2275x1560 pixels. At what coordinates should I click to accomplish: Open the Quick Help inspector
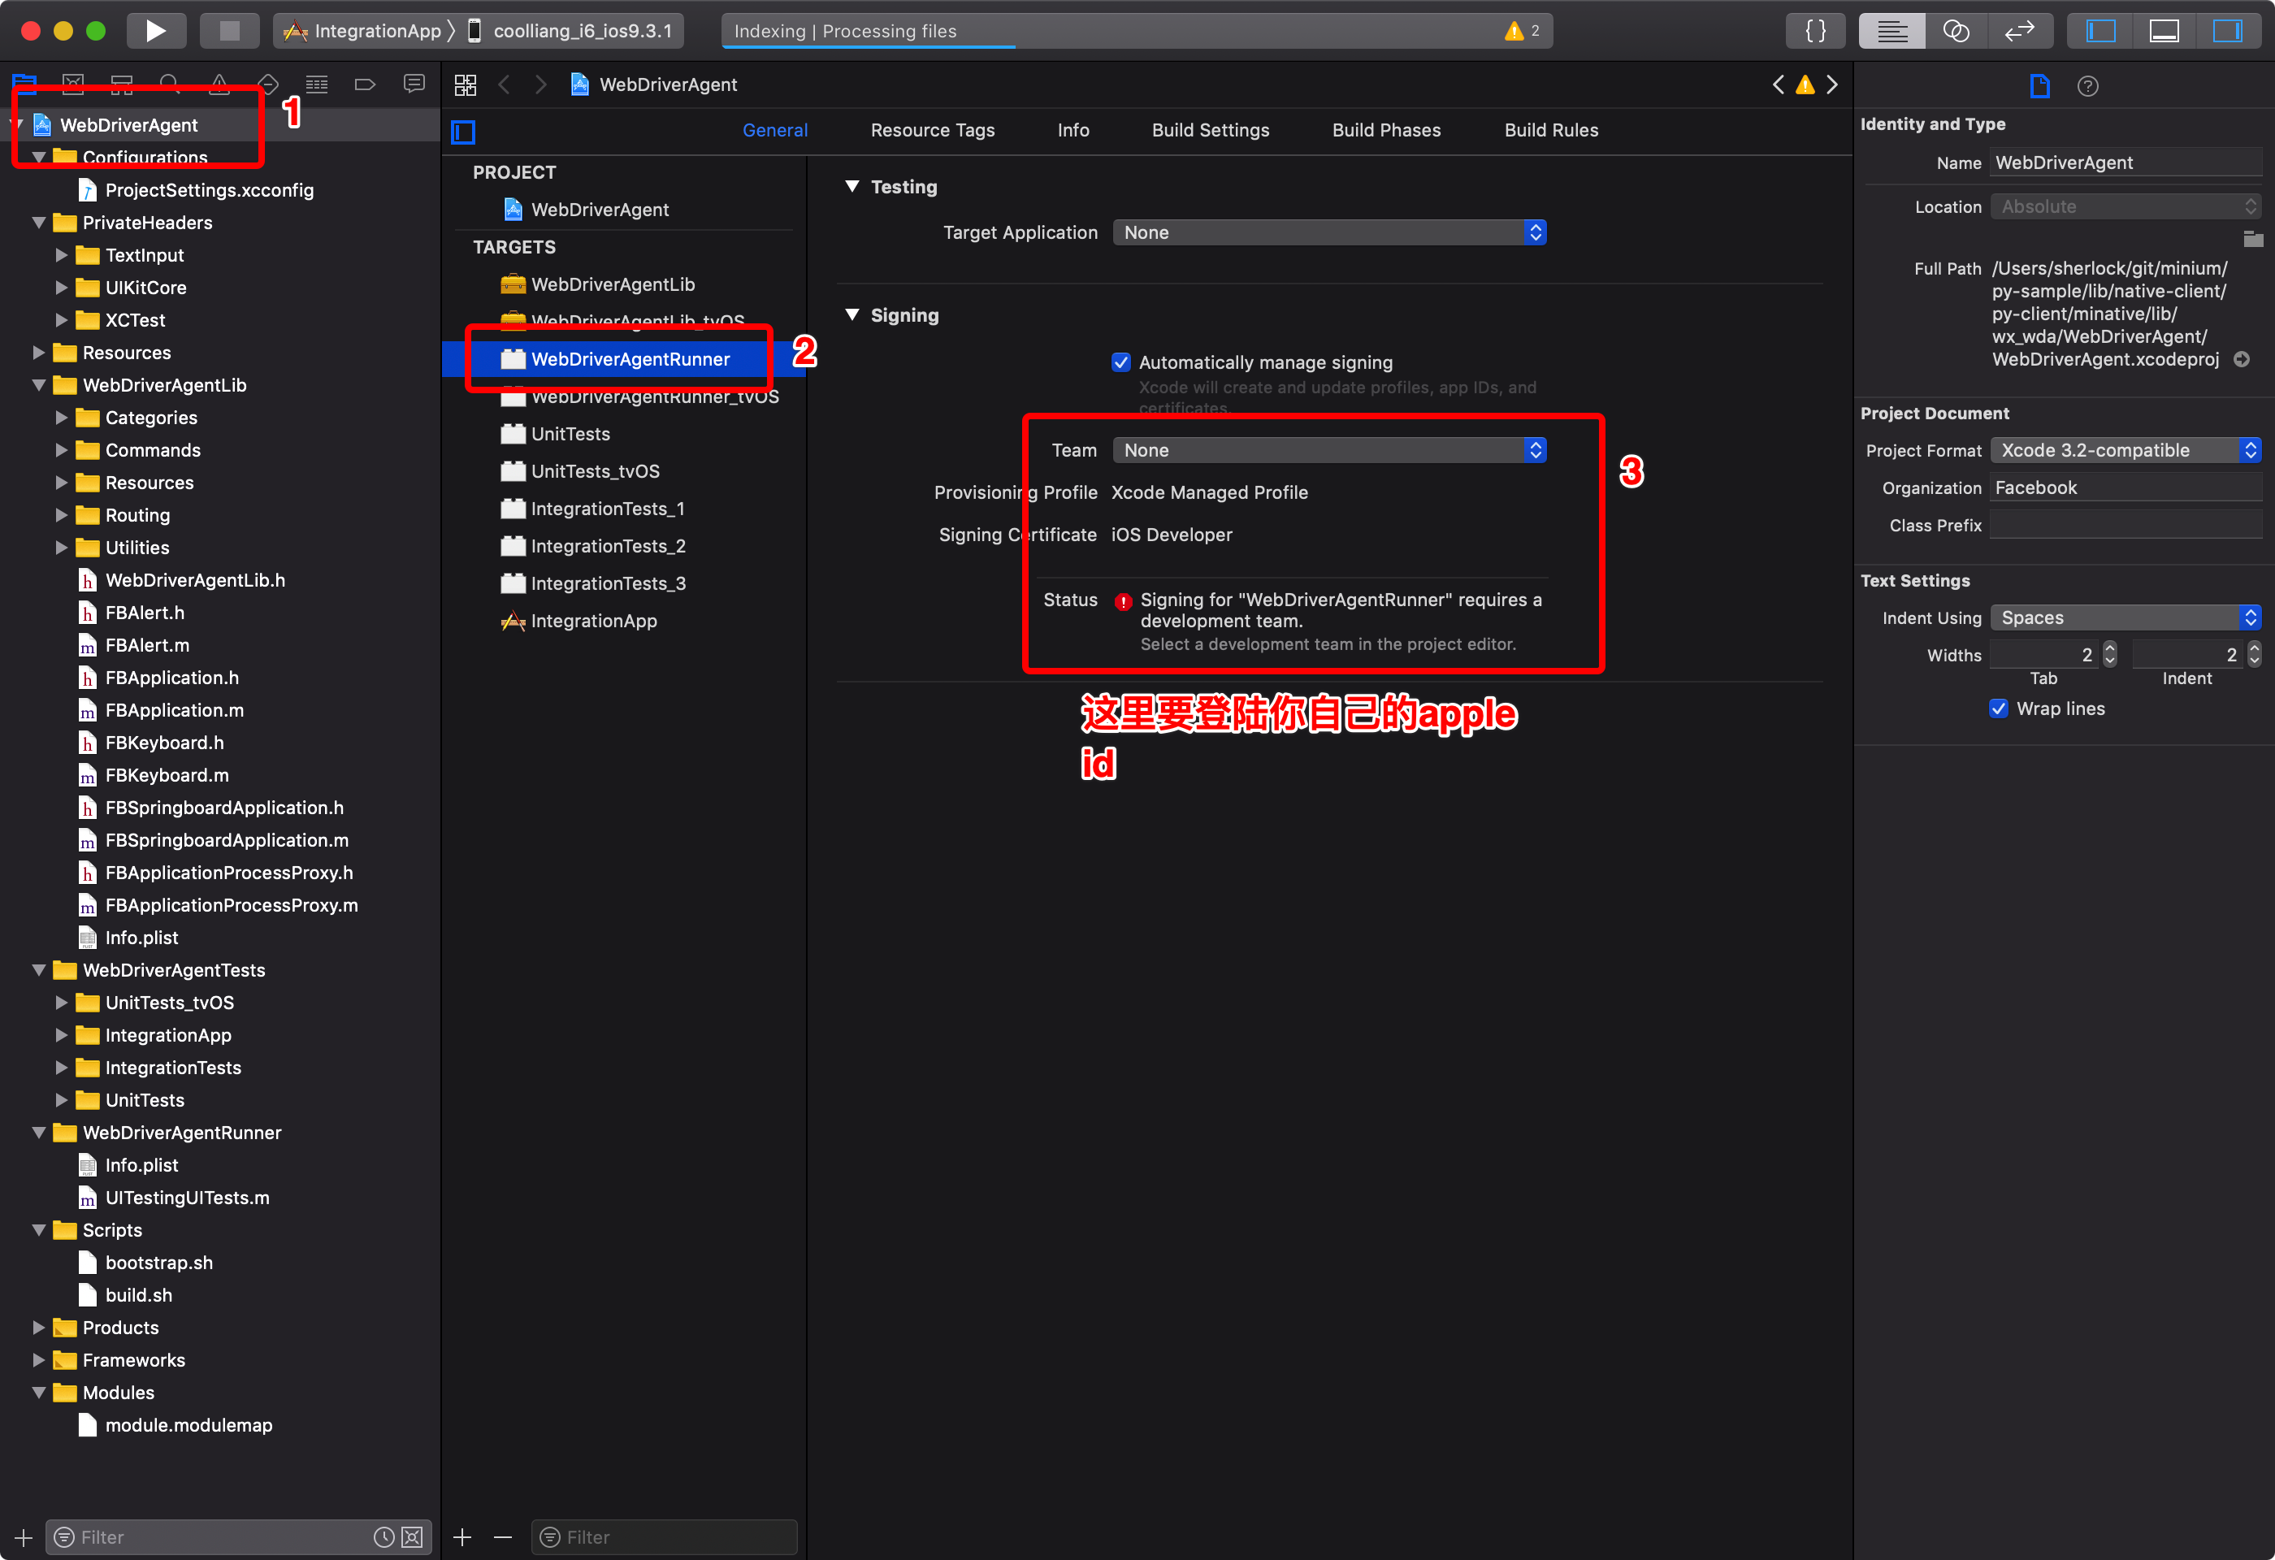click(2087, 86)
